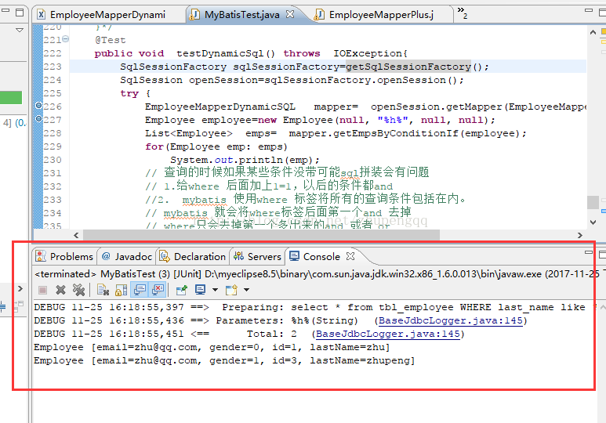
Task: Open the Open Console dropdown arrow
Action: (246, 290)
